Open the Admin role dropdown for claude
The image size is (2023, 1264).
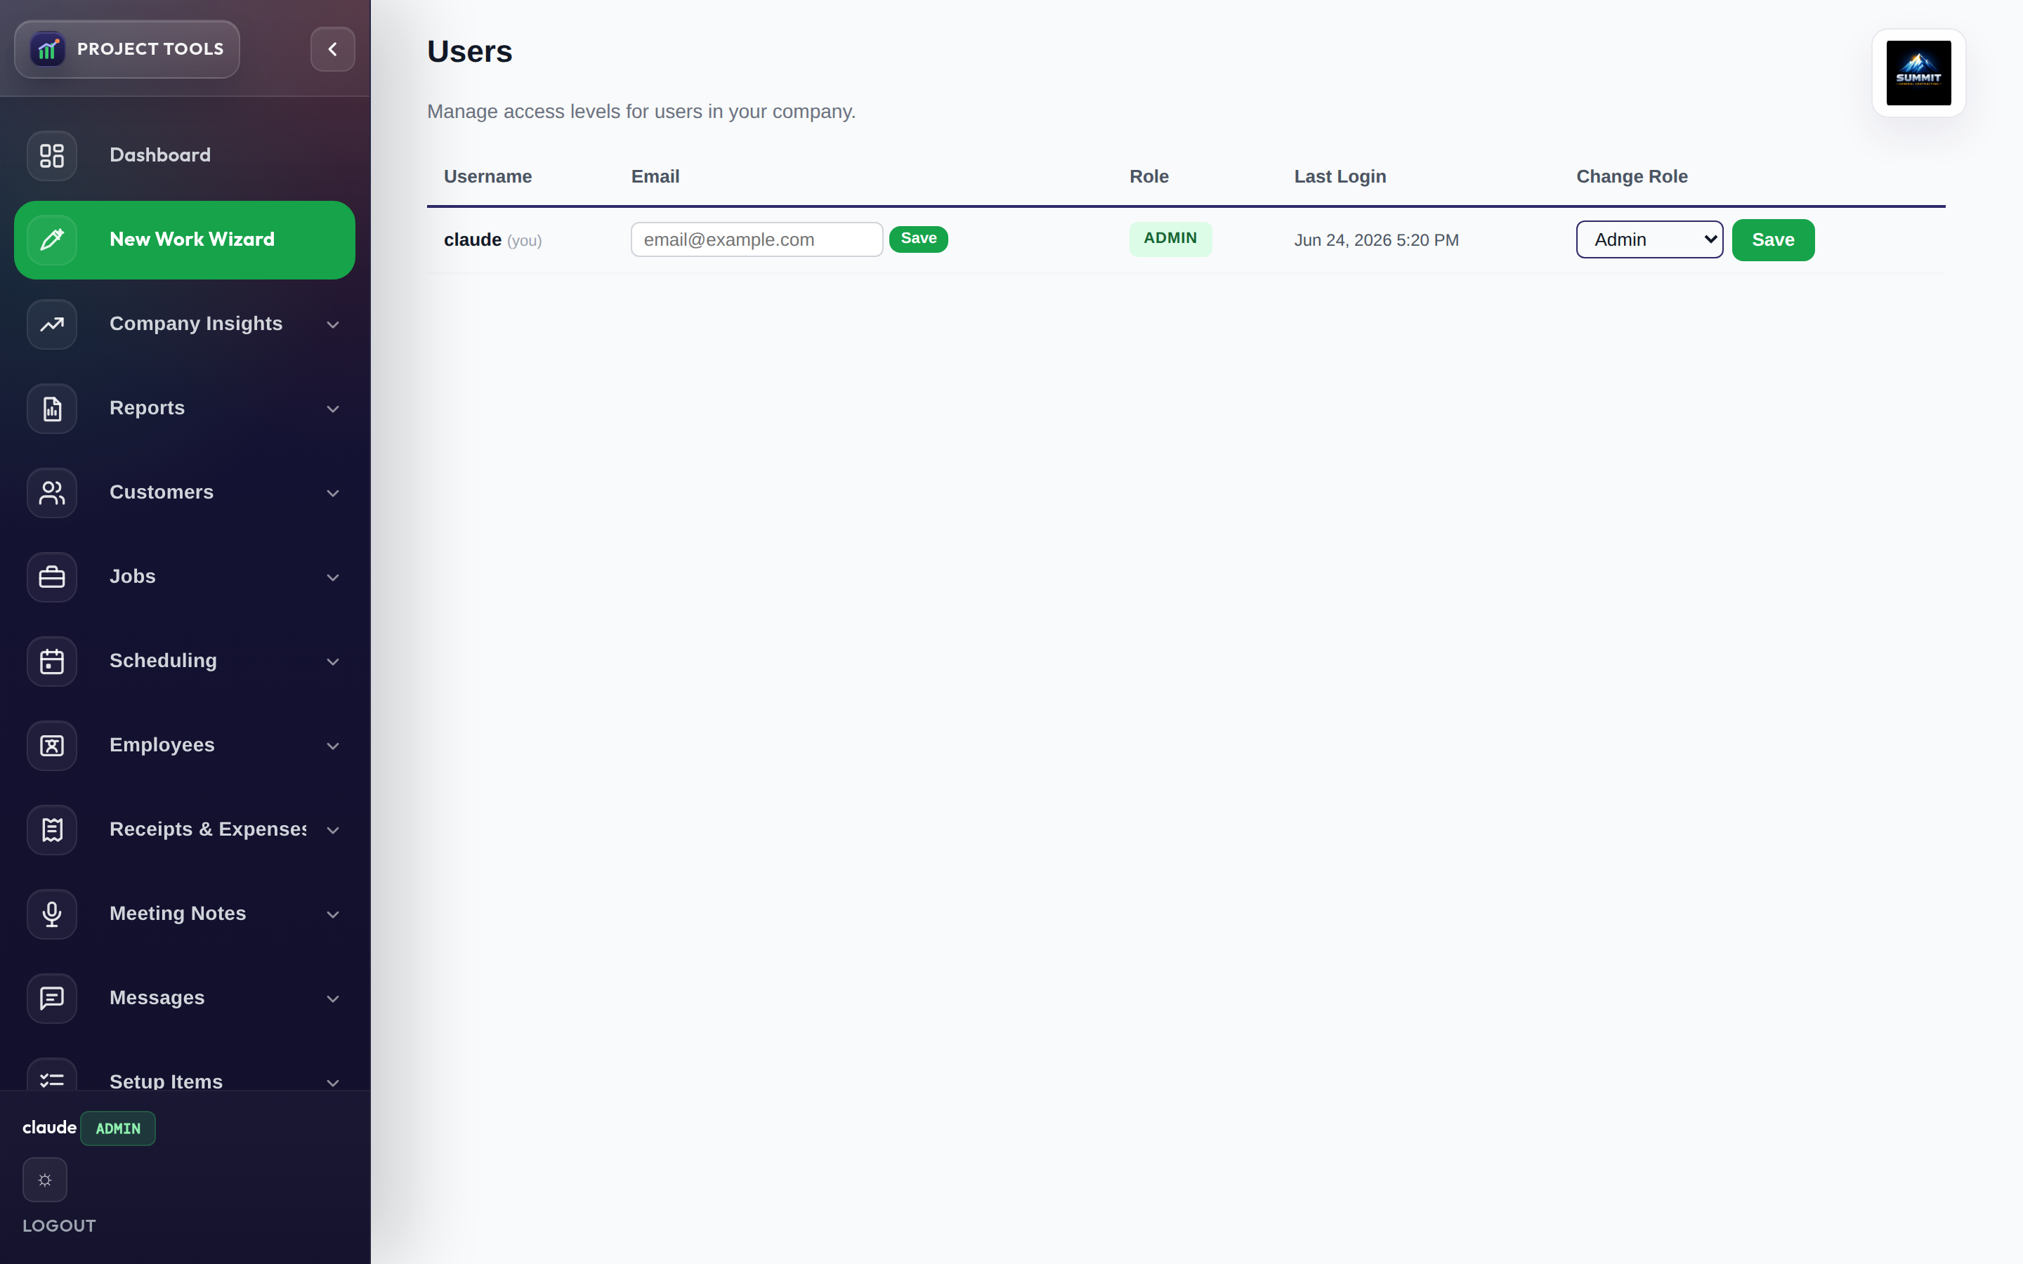(1649, 240)
